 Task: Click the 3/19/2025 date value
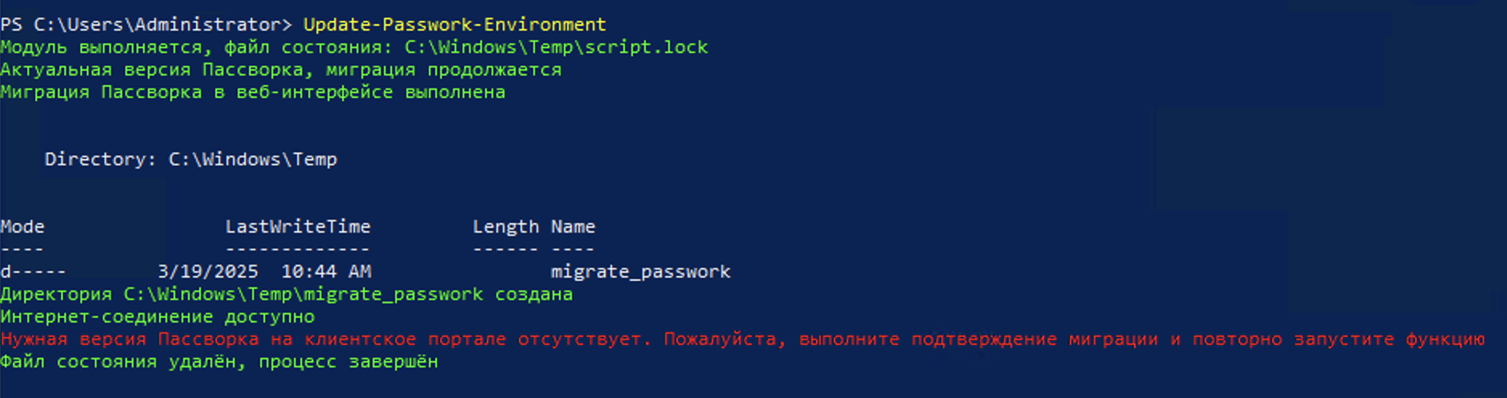tap(208, 272)
